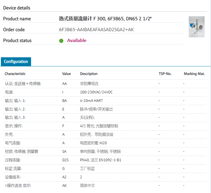
Task: Click the 简体中文 language description
Action: pyautogui.click(x=87, y=186)
